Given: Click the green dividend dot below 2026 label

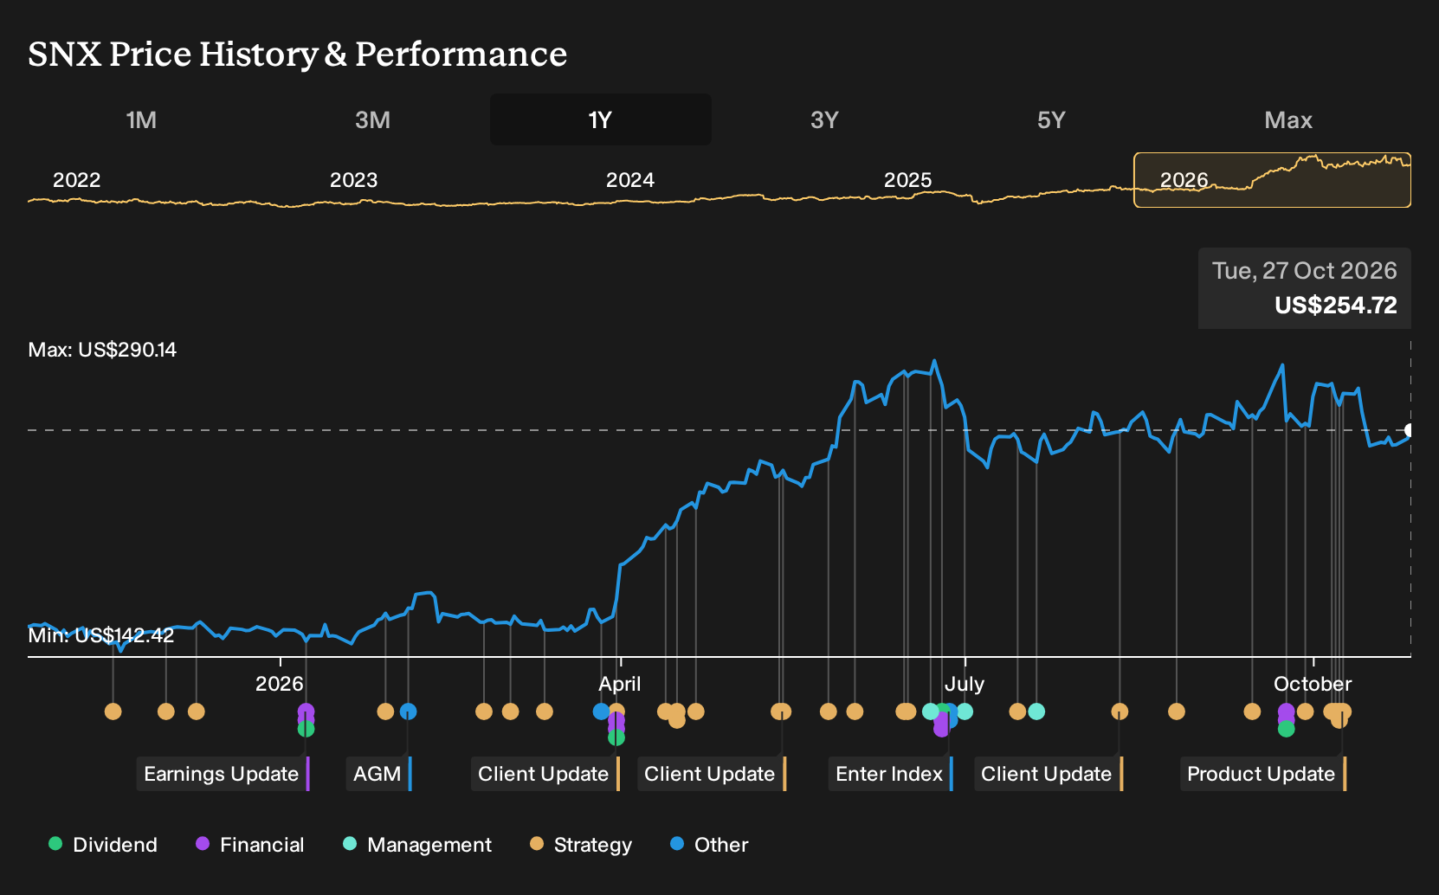Looking at the screenshot, I should tap(306, 729).
